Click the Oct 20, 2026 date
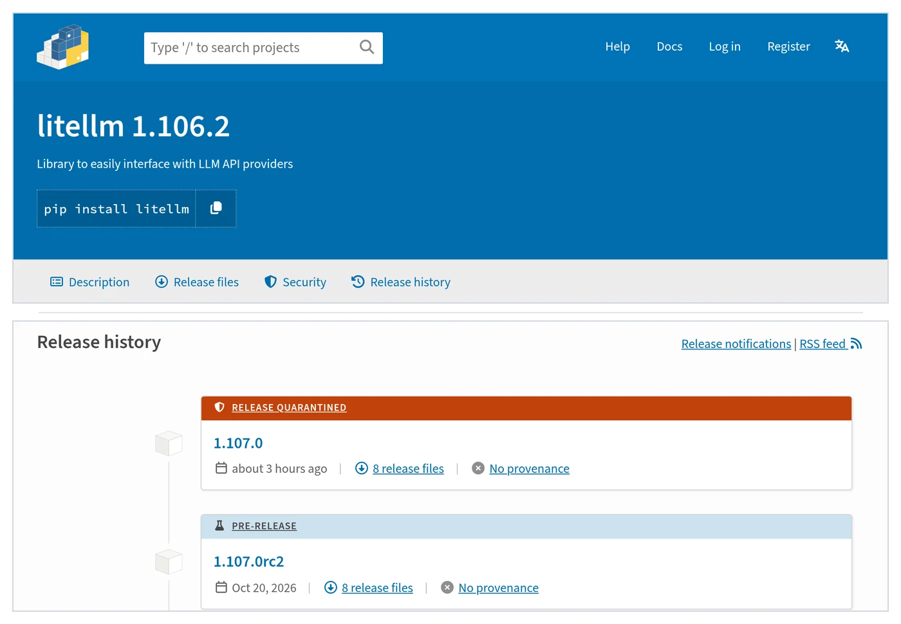 point(264,587)
